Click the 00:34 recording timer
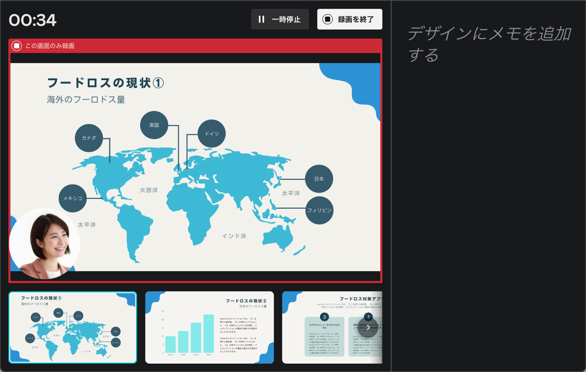The width and height of the screenshot is (586, 372). tap(33, 20)
